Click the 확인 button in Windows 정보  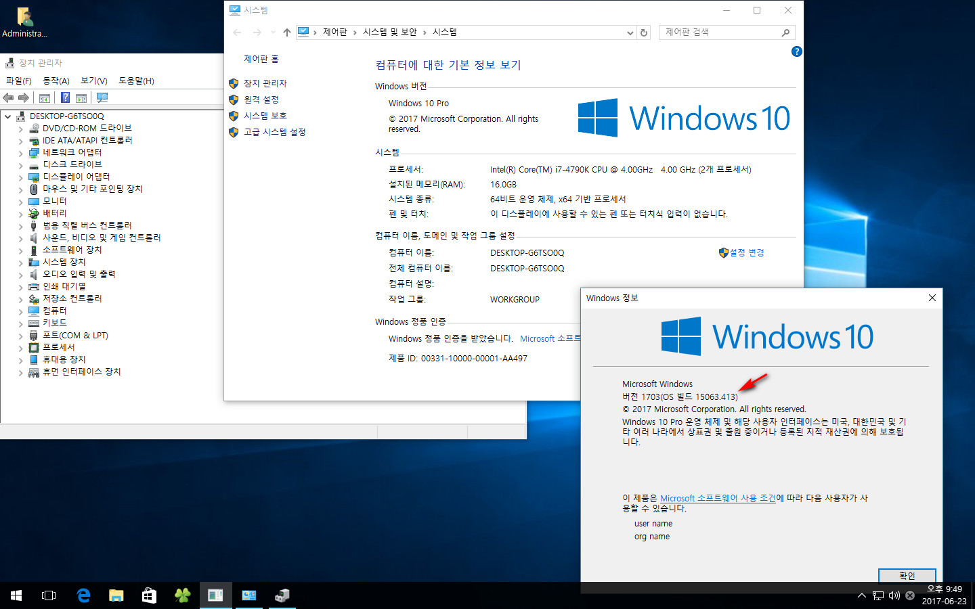(x=907, y=575)
